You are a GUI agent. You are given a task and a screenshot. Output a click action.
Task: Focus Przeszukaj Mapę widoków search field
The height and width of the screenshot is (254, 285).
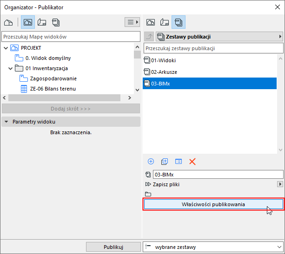[x=71, y=37]
